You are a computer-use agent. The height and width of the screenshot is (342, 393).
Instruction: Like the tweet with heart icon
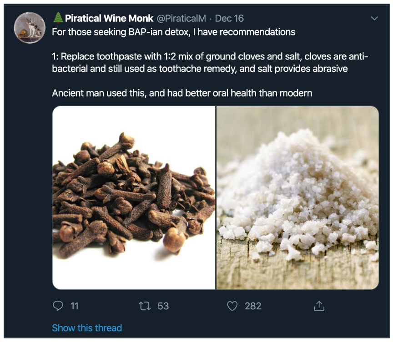pyautogui.click(x=232, y=306)
